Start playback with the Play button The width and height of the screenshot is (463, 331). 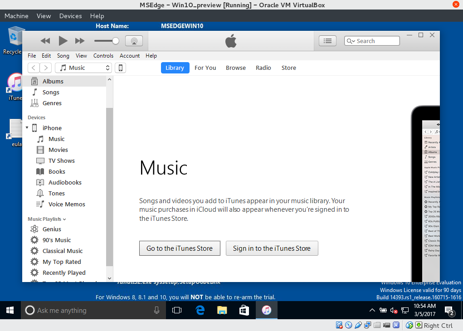63,41
